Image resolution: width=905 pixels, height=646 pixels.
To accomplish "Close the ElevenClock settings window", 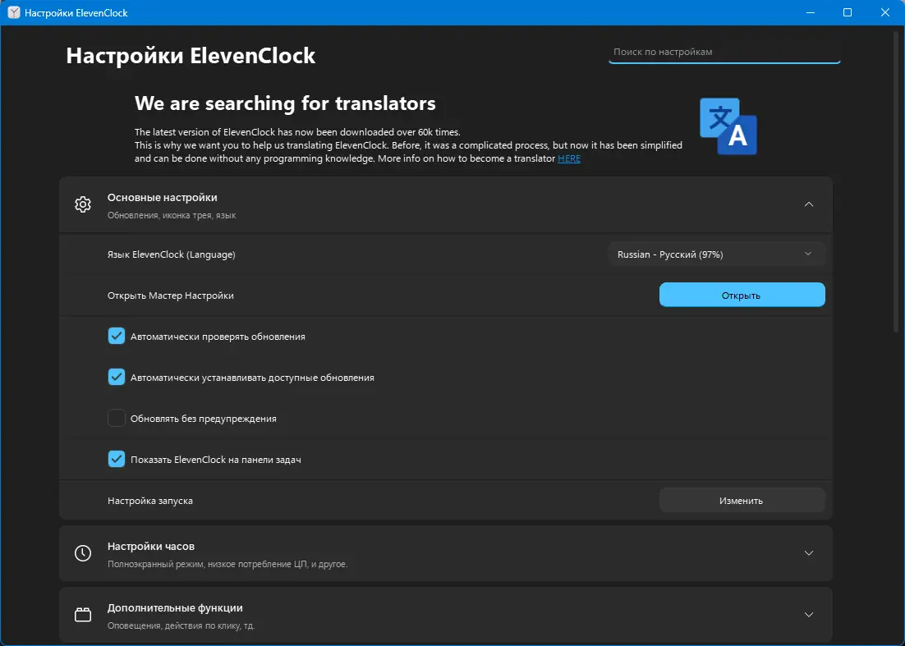I will [884, 12].
